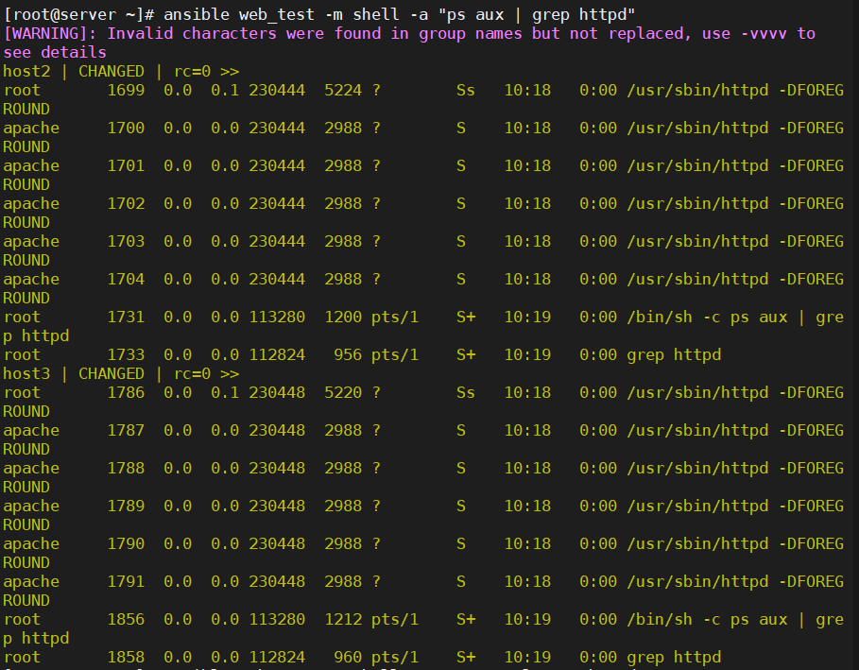Select PID 1789 value
The image size is (859, 670).
pos(126,507)
